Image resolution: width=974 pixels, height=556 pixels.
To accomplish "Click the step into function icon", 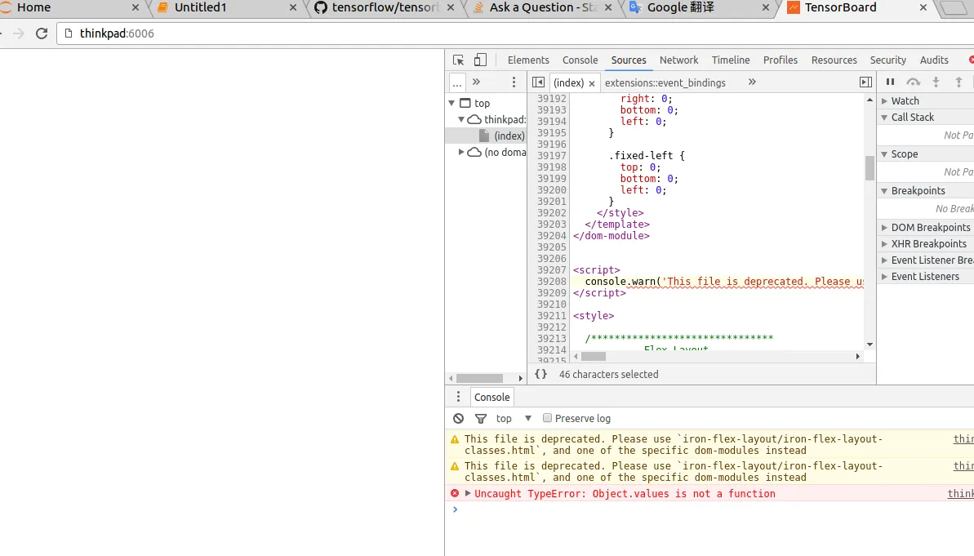I will (936, 82).
